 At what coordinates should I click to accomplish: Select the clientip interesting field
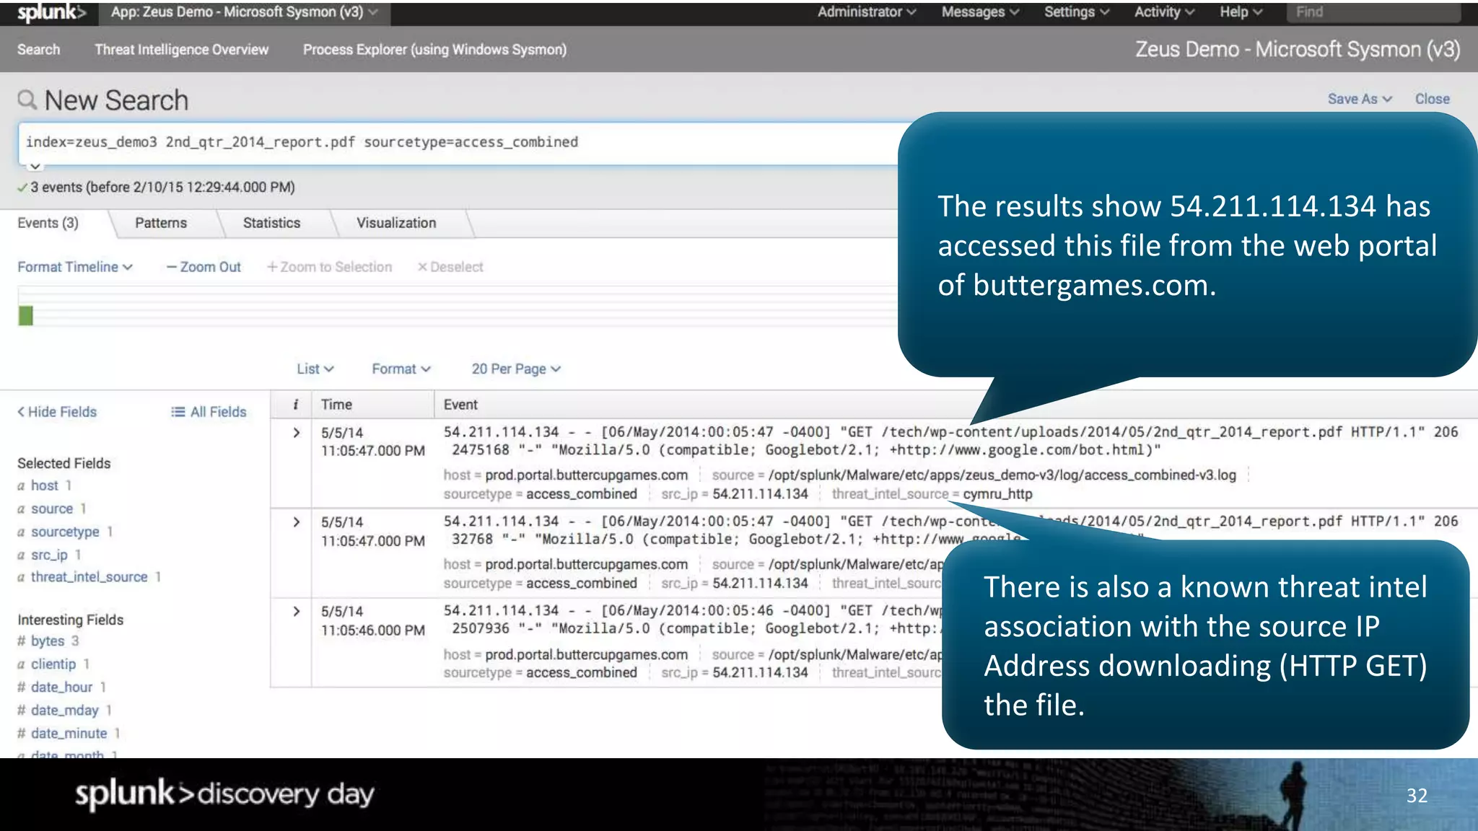(53, 664)
